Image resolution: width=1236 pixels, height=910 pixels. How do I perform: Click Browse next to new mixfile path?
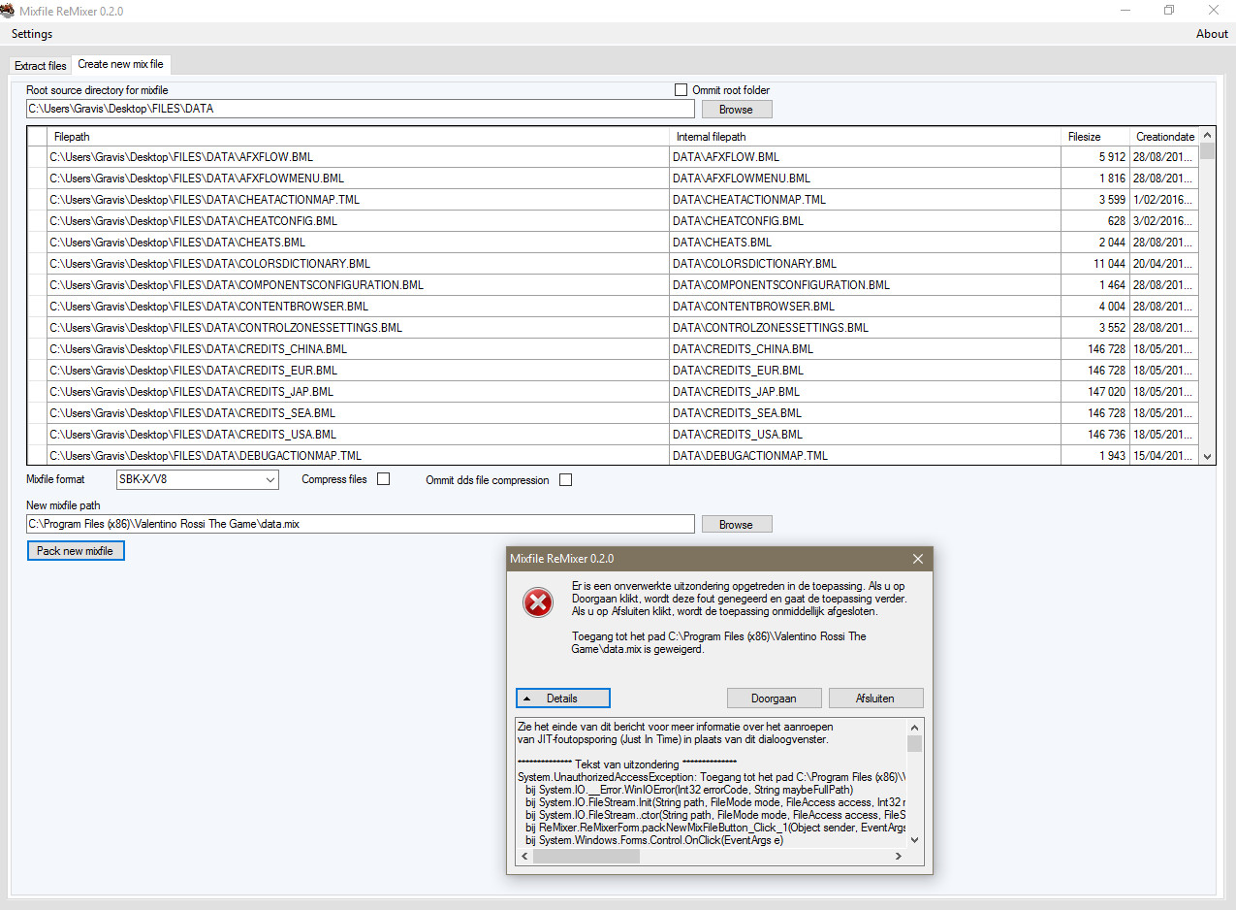tap(737, 524)
